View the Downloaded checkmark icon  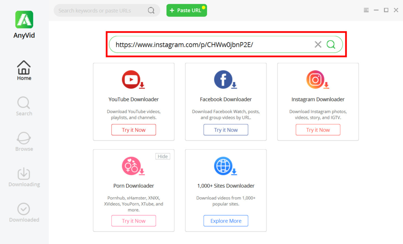tap(24, 209)
